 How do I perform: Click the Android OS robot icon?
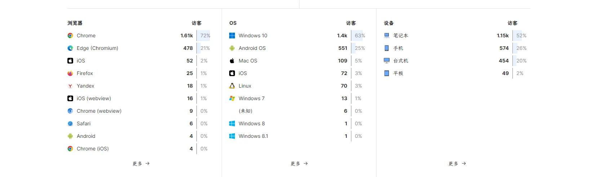click(232, 48)
